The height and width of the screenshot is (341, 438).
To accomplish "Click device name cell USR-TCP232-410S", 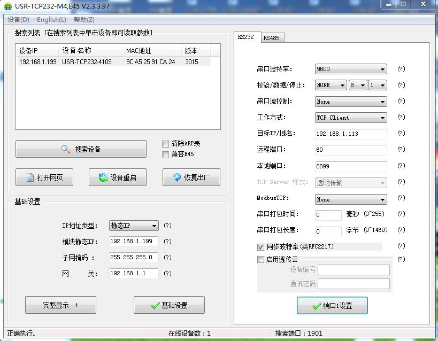I will coord(87,61).
